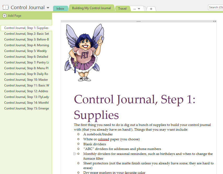Open the Control Journal notebook dropdown
This screenshot has width=223, height=174.
(x=48, y=8)
